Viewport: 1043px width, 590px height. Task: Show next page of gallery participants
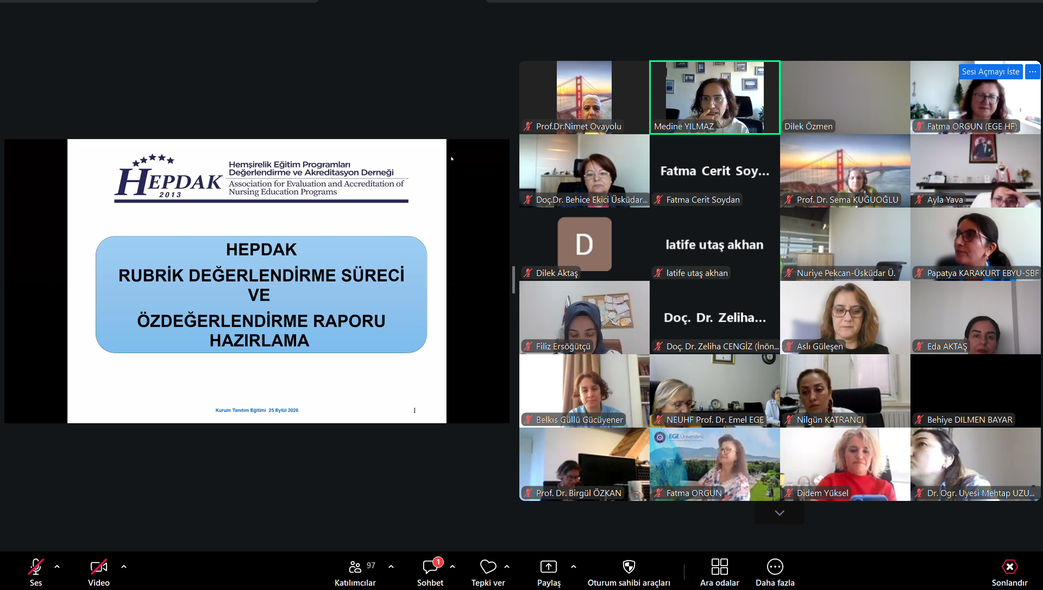780,513
